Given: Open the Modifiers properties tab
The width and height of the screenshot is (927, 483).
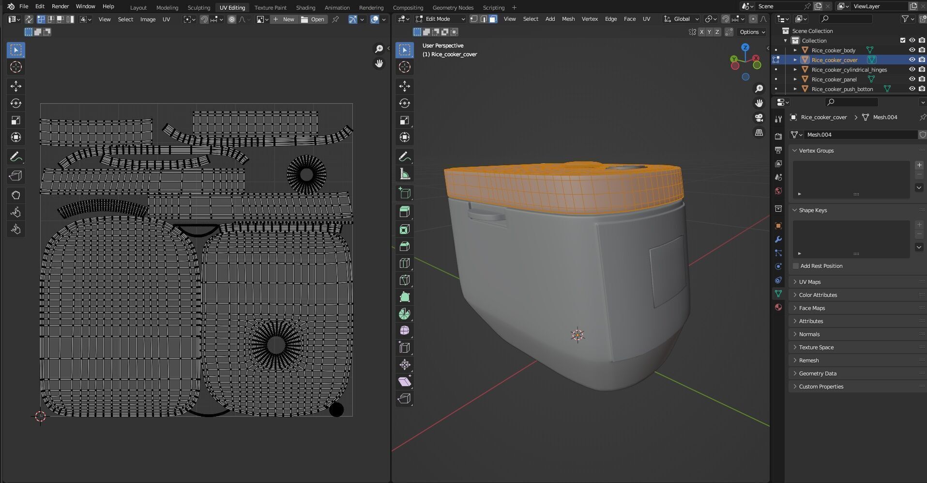Looking at the screenshot, I should [778, 239].
